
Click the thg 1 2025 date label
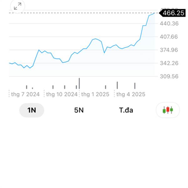pos(95,94)
